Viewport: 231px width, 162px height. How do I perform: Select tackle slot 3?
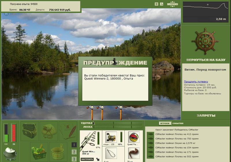pos(74,159)
